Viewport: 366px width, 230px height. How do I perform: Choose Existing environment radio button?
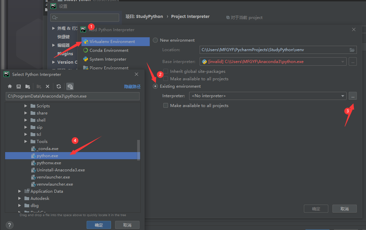(155, 86)
